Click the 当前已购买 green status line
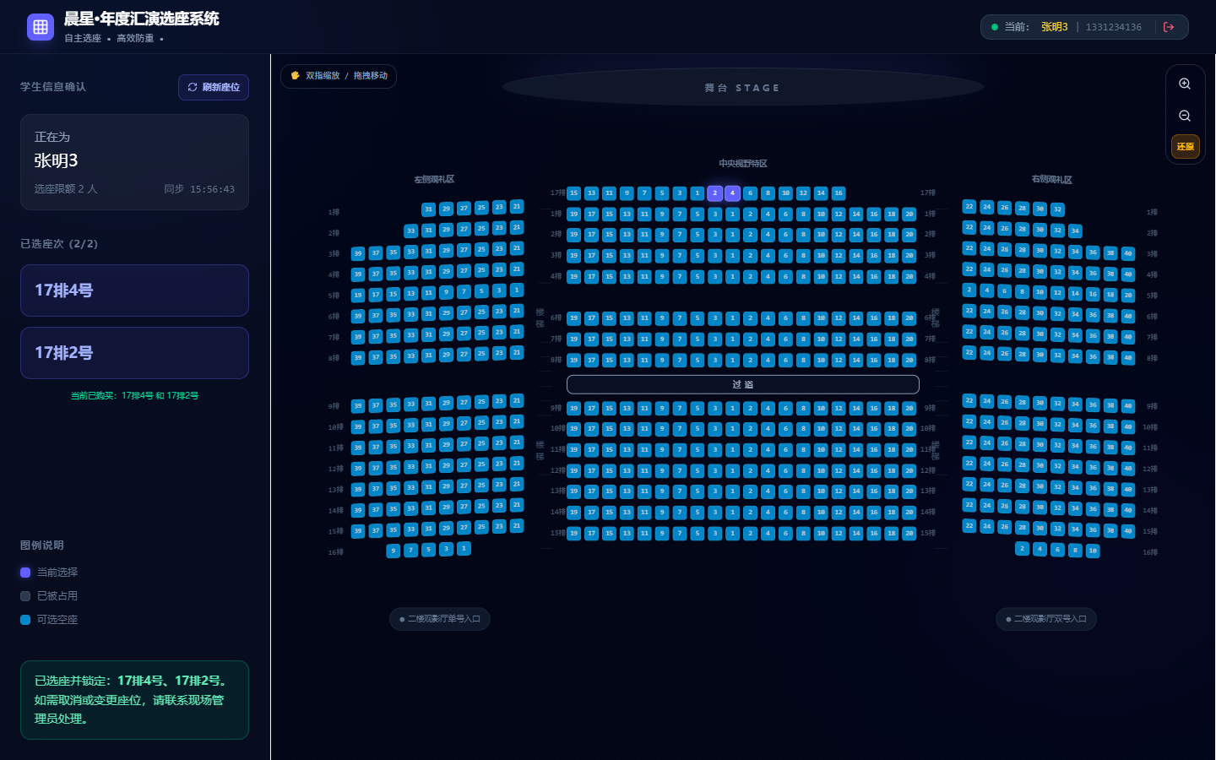The width and height of the screenshot is (1216, 760). coord(134,396)
